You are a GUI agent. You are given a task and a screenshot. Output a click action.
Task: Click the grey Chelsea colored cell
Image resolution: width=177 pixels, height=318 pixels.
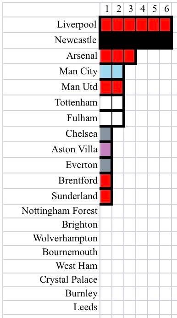[105, 134]
